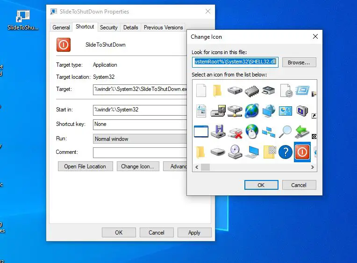Click the Start in field

tap(140, 110)
